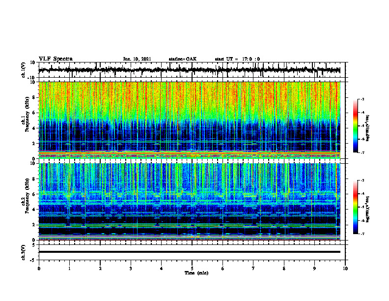
Task: Click the ch.1 color bar log(PSD) label
Action: coord(368,128)
